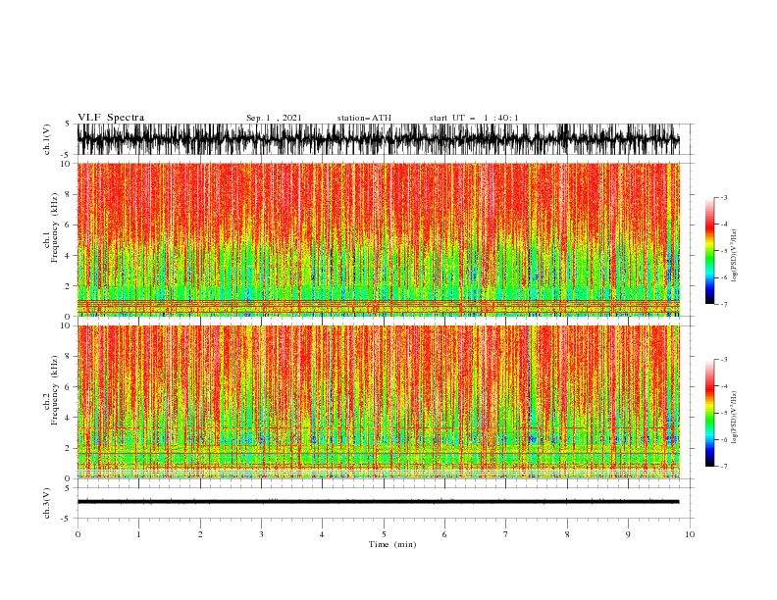The width and height of the screenshot is (777, 600).
Task: Click the "Time (min)" x-axis label
Action: (x=392, y=544)
